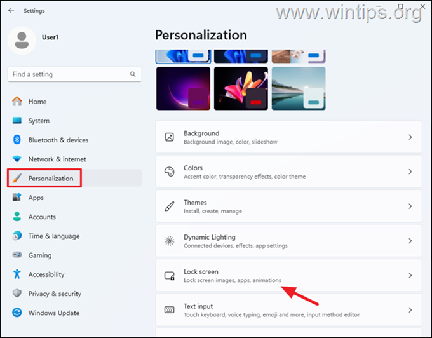This screenshot has width=432, height=338.
Task: Open Accessibility label
Action: (x=46, y=274)
